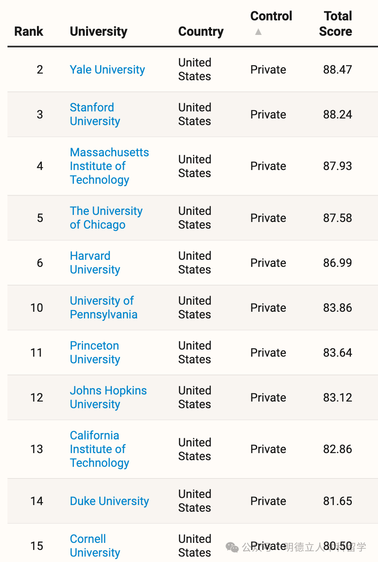Click the Control column sort arrow
Viewport: 378px width, 562px height.
pyautogui.click(x=258, y=32)
